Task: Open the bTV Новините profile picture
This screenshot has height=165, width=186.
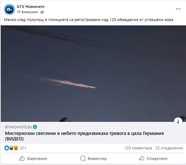Action: point(9,9)
